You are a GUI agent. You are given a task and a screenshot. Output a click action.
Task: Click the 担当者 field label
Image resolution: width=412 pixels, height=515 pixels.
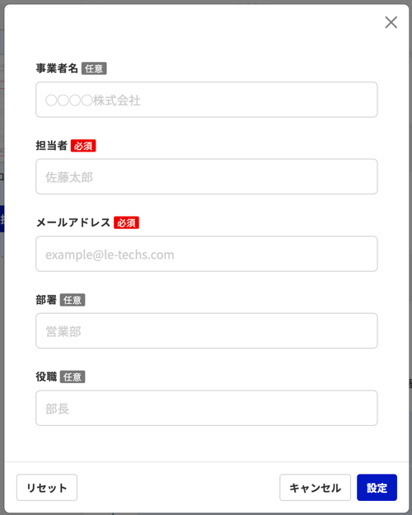51,146
